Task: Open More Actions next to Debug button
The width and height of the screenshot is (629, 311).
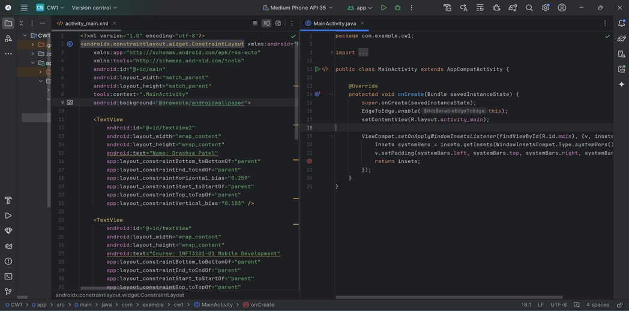Action: pyautogui.click(x=411, y=8)
